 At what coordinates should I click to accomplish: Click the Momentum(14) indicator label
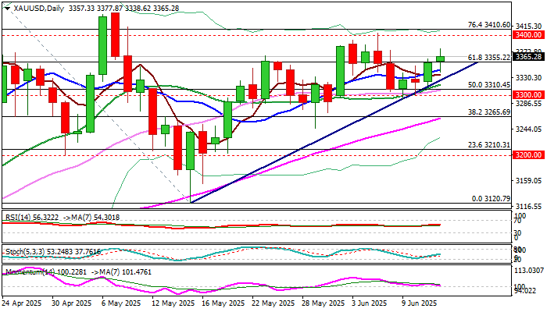30,272
